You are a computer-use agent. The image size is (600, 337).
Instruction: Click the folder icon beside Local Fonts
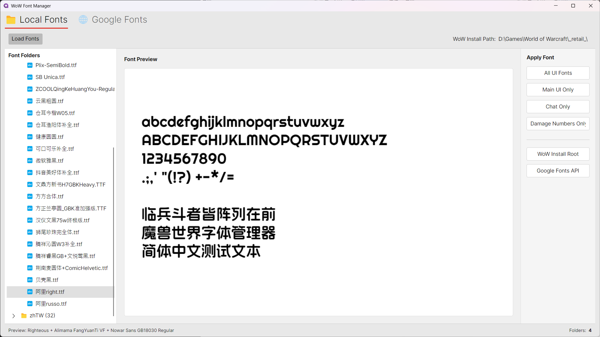(11, 20)
